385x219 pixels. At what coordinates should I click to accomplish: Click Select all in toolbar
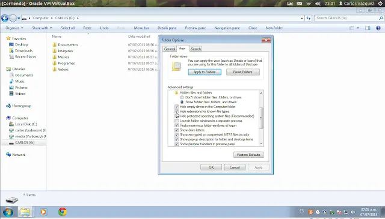tap(68, 28)
